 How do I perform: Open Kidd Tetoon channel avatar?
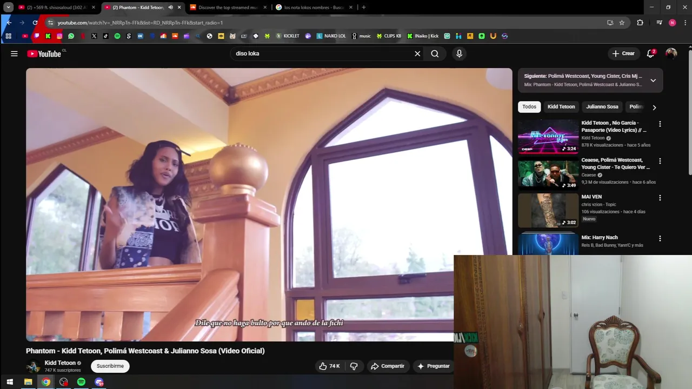coord(34,366)
